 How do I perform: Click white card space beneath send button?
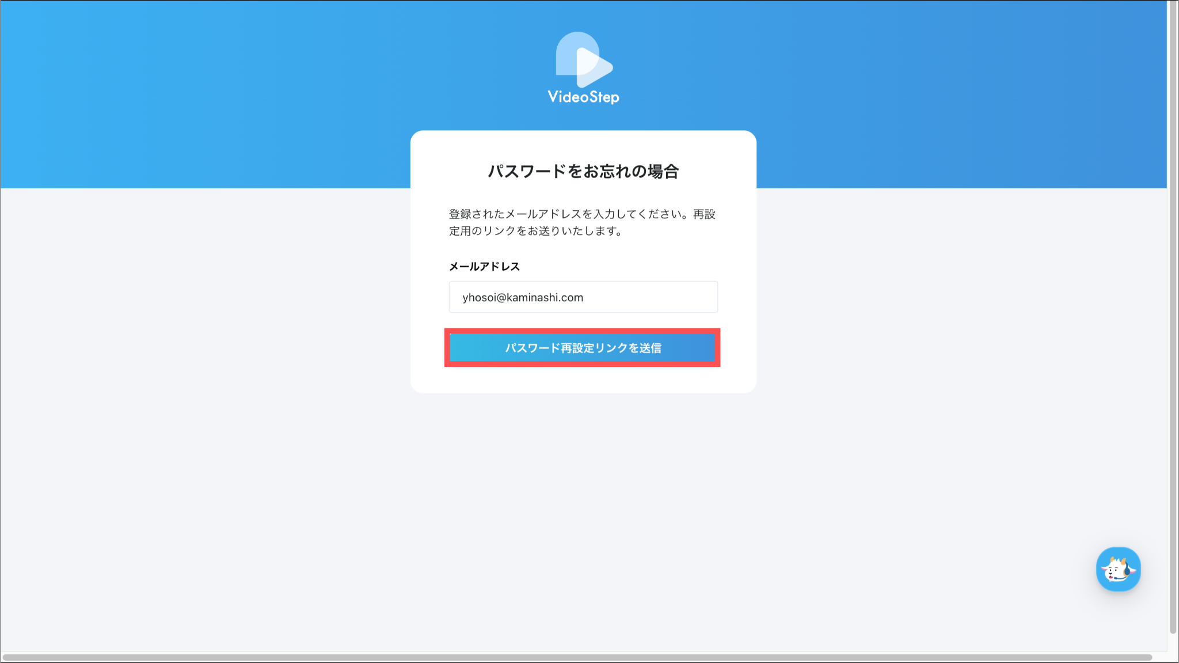tap(583, 380)
